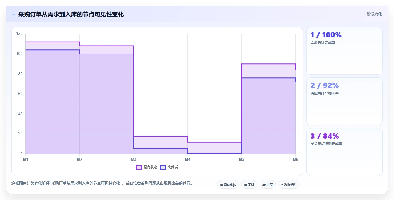Click the 需求确认完成率 label
This screenshot has width=394, height=200.
[323, 43]
